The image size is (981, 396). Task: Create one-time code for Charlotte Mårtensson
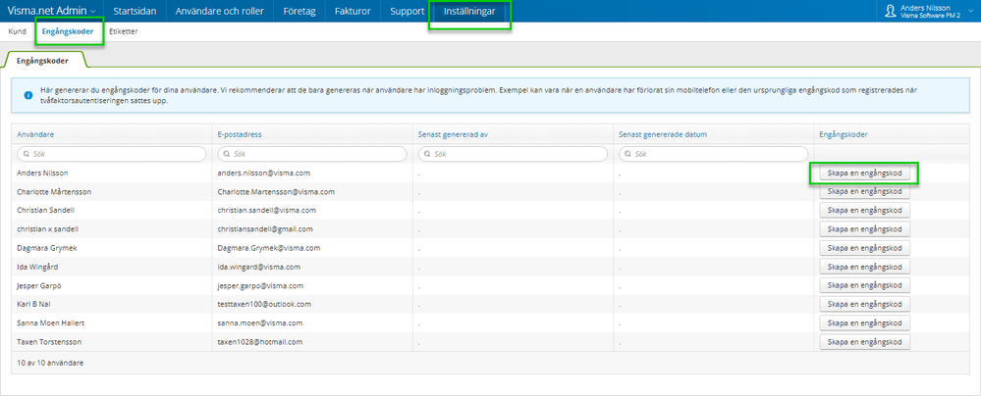pyautogui.click(x=864, y=192)
